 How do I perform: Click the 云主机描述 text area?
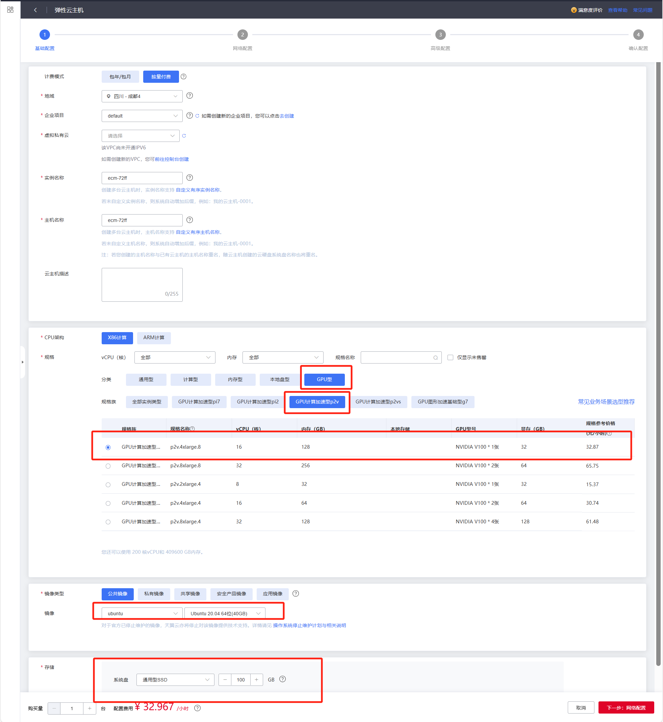(142, 284)
